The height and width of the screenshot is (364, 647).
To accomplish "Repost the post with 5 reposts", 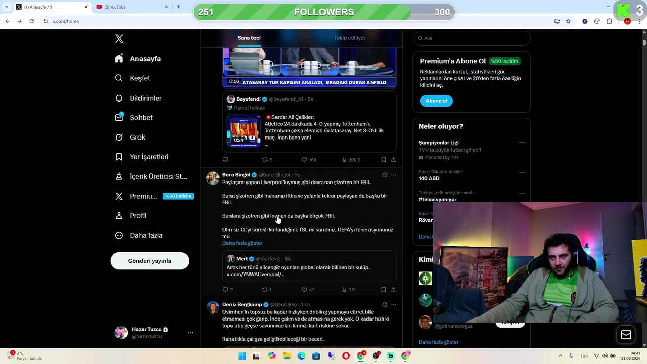I will [266, 160].
